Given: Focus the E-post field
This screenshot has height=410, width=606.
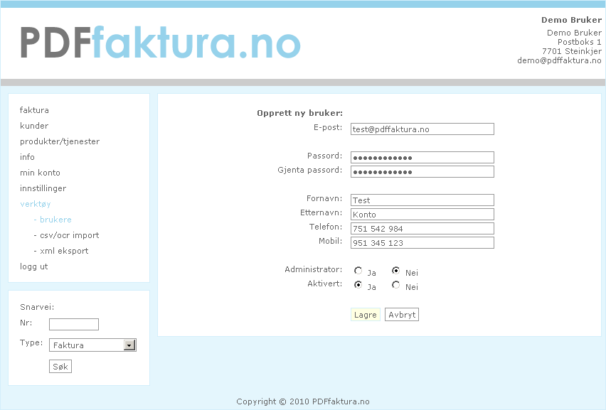Looking at the screenshot, I should (422, 129).
